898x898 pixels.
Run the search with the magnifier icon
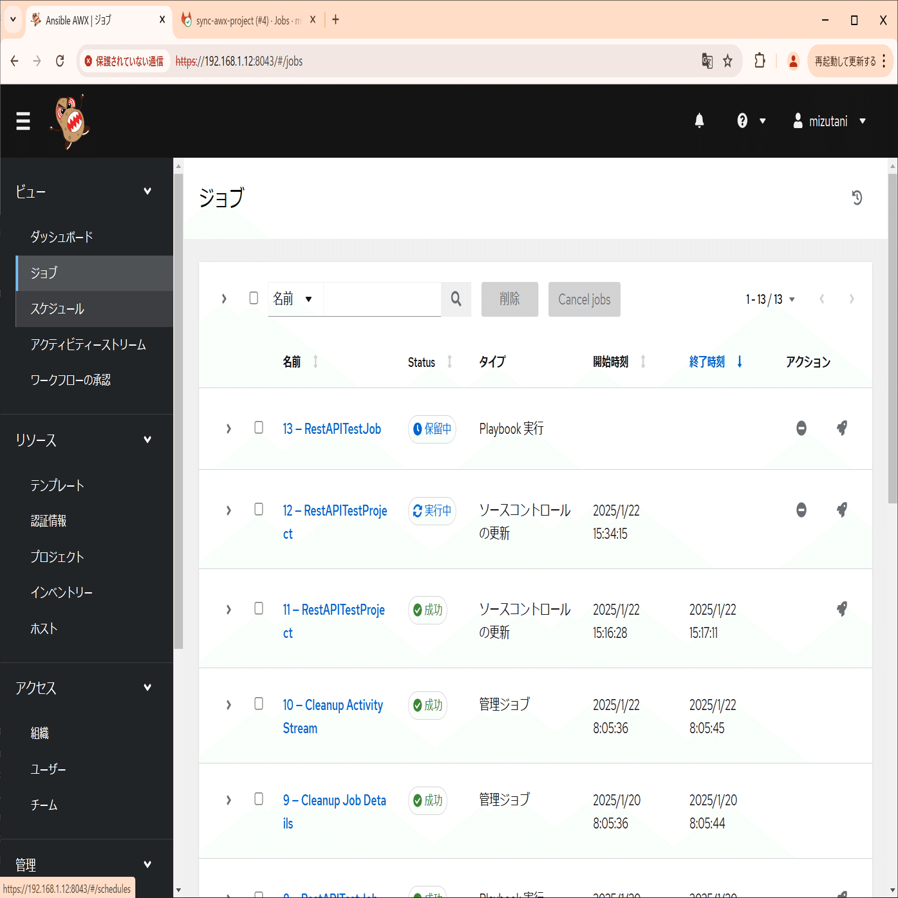point(456,299)
